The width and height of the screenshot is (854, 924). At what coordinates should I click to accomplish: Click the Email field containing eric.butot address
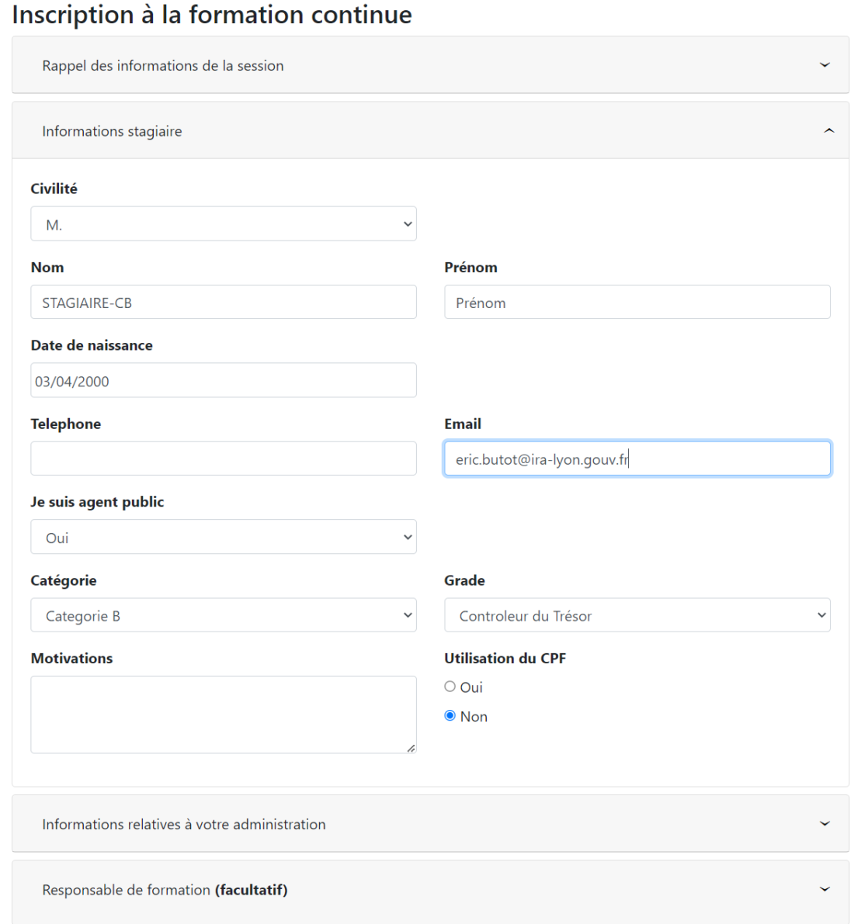(637, 458)
